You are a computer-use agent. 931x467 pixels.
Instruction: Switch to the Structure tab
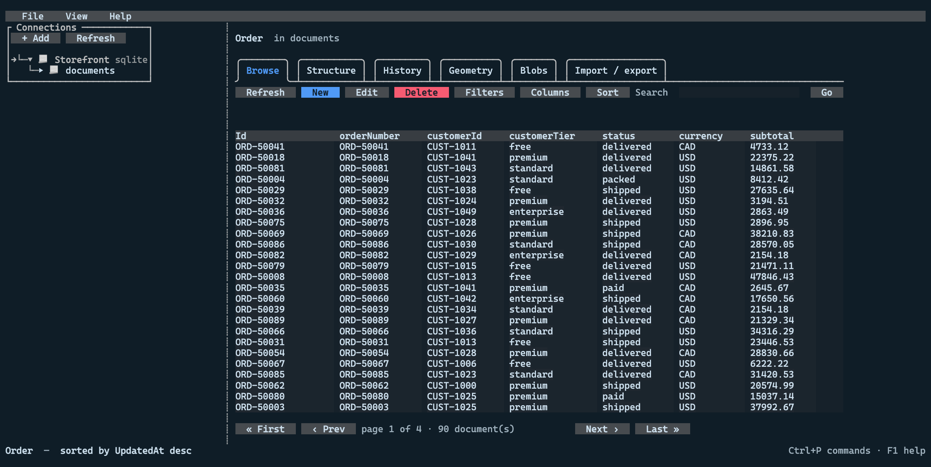point(331,70)
